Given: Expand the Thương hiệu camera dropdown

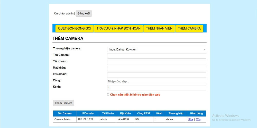Looking at the screenshot, I should [156, 50].
